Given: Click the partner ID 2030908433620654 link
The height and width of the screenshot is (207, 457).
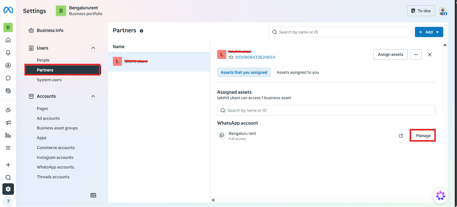Looking at the screenshot, I should click(255, 57).
